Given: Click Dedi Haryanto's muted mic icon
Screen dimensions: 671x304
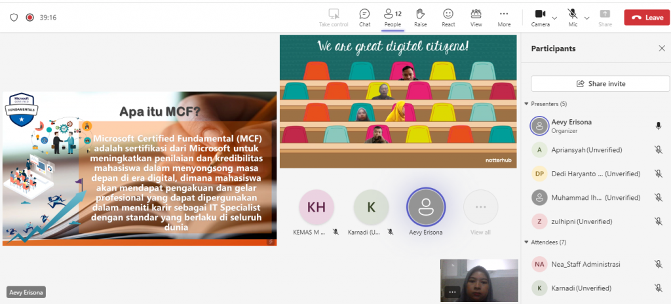Looking at the screenshot, I should 658,174.
